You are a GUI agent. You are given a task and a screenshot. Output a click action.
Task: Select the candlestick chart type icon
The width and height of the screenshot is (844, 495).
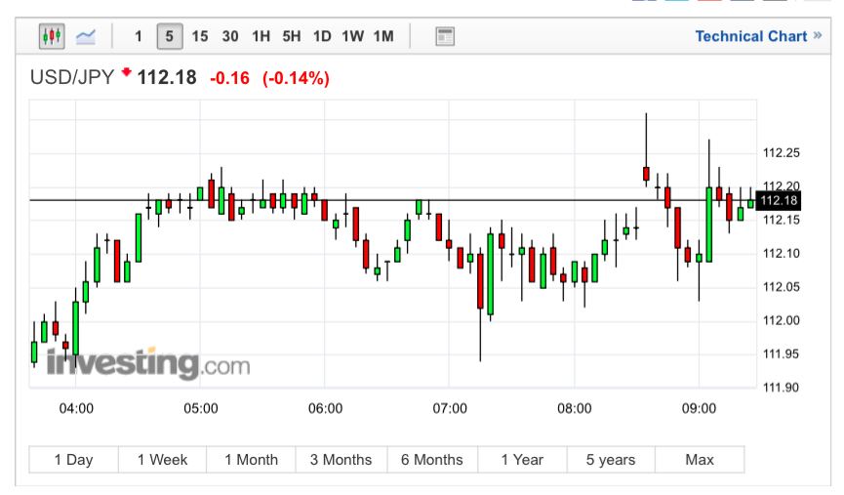[52, 37]
